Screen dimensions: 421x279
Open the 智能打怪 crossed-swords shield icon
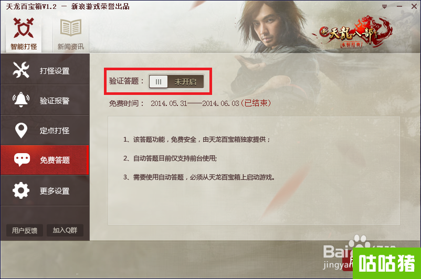pyautogui.click(x=24, y=28)
